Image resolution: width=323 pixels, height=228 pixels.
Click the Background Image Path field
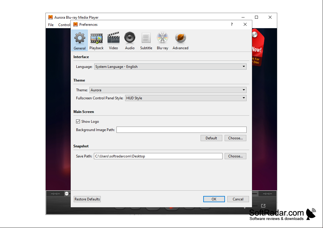click(x=182, y=130)
